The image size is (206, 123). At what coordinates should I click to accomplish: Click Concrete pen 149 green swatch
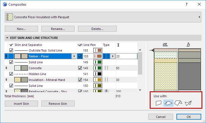click(x=98, y=68)
